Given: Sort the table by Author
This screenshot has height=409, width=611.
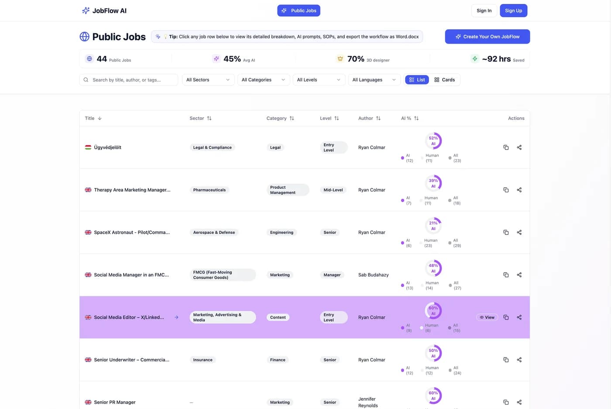Looking at the screenshot, I should [369, 118].
